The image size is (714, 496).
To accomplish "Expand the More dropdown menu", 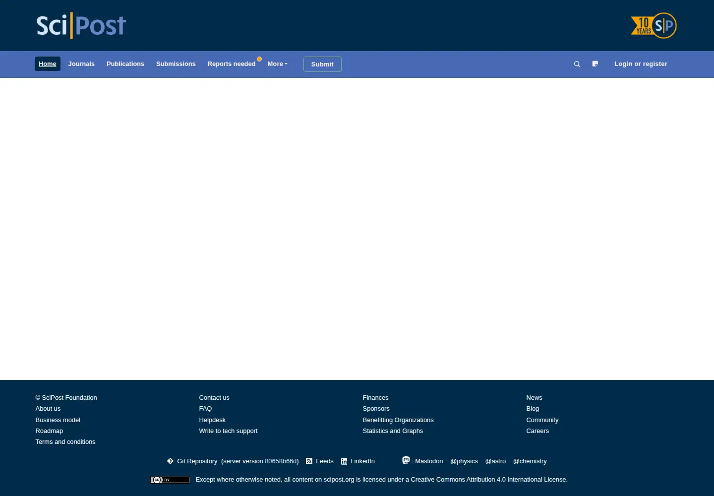I will pyautogui.click(x=277, y=64).
